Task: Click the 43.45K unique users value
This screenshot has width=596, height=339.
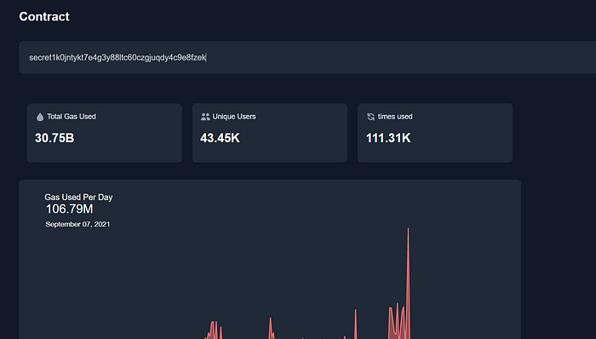Action: (220, 138)
